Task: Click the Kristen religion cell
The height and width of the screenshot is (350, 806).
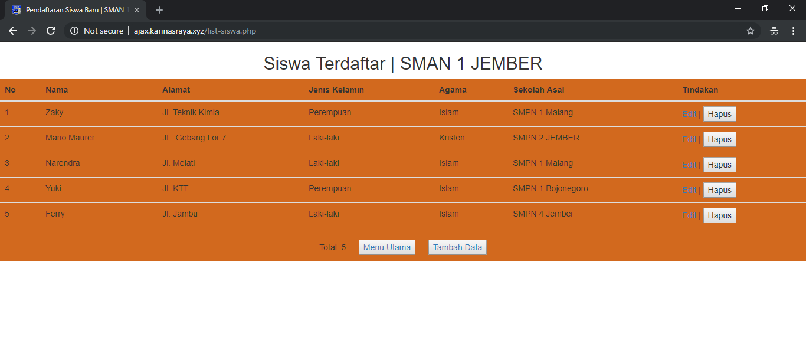Action: coord(452,138)
